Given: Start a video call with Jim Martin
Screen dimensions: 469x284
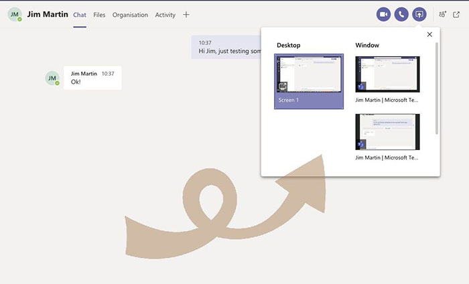Looking at the screenshot, I should 384,14.
